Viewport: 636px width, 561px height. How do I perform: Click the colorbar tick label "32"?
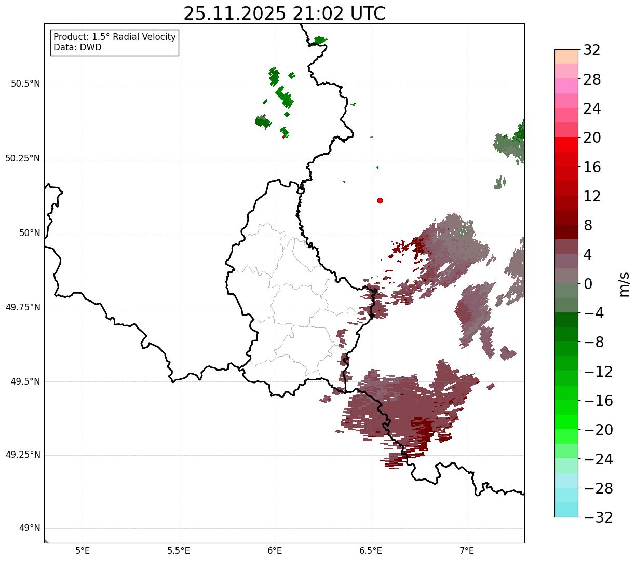592,50
